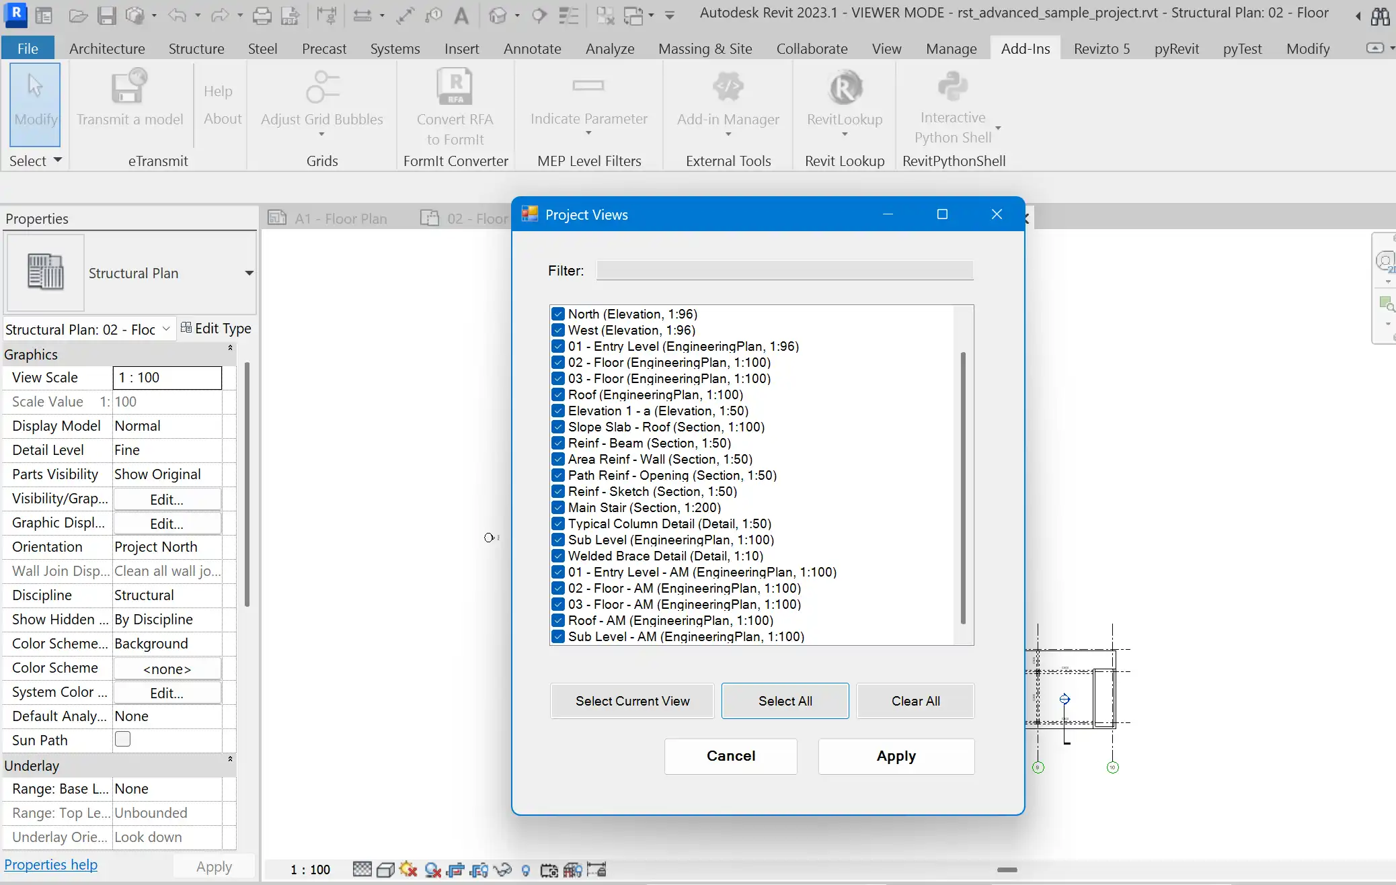Click the horizontal scrollbar thumb under drawing area
The width and height of the screenshot is (1396, 885).
[1007, 870]
